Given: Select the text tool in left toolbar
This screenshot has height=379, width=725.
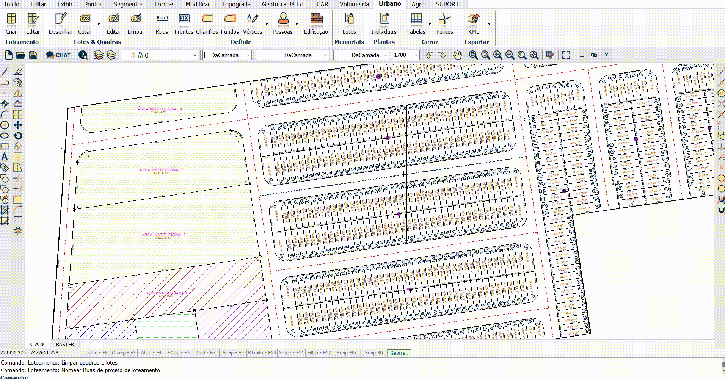Looking at the screenshot, I should click(x=5, y=157).
